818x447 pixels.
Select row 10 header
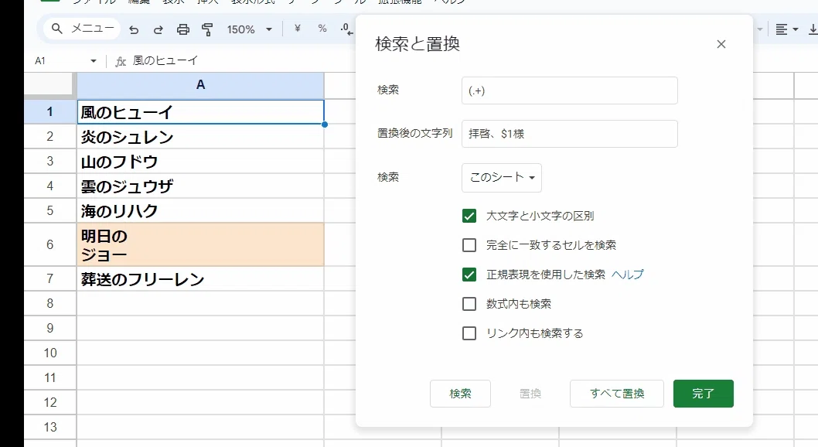50,353
